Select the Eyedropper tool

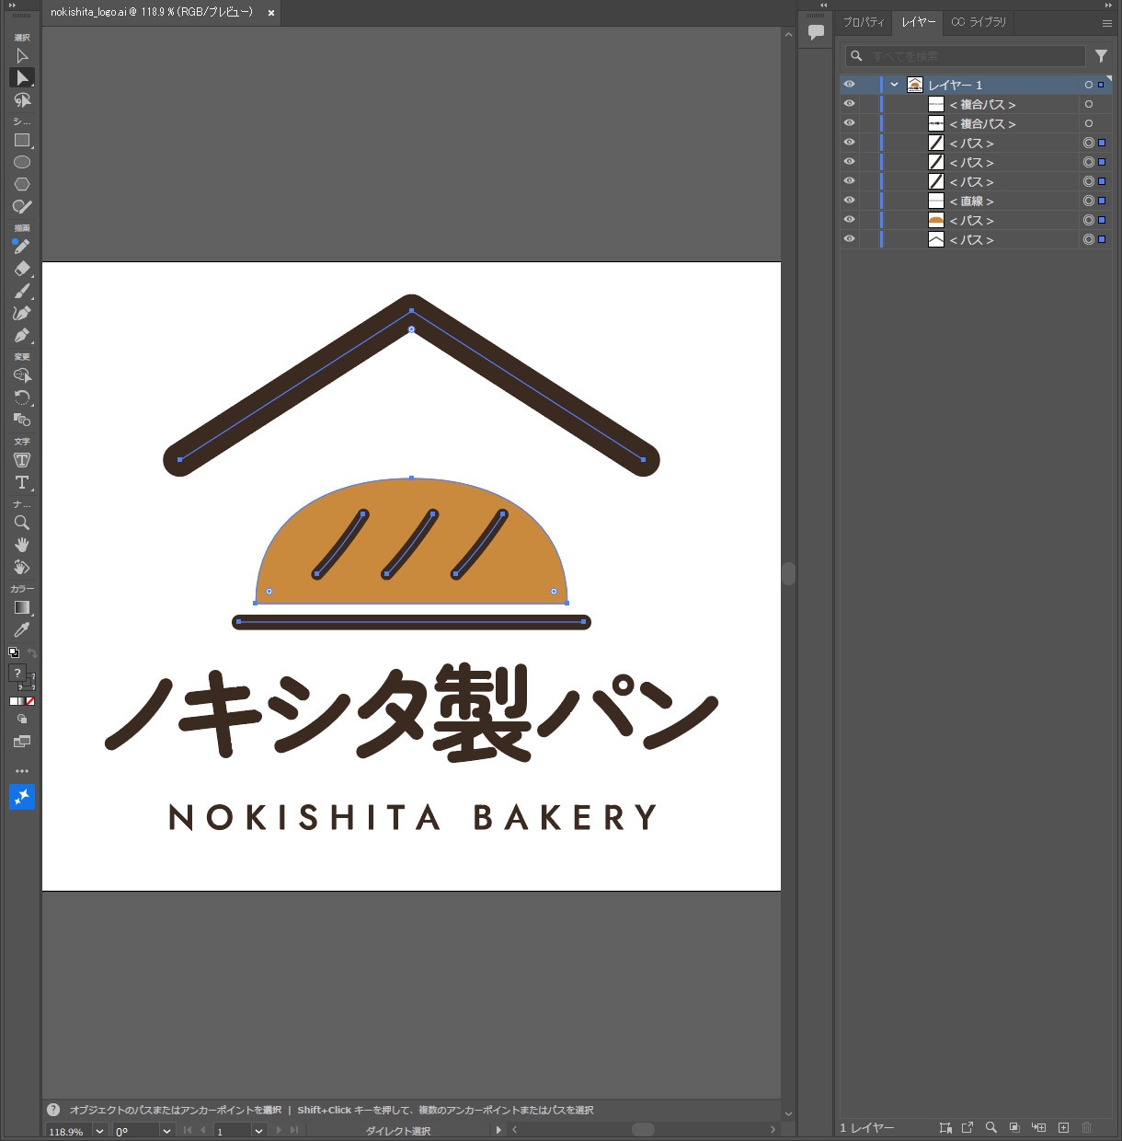[22, 629]
